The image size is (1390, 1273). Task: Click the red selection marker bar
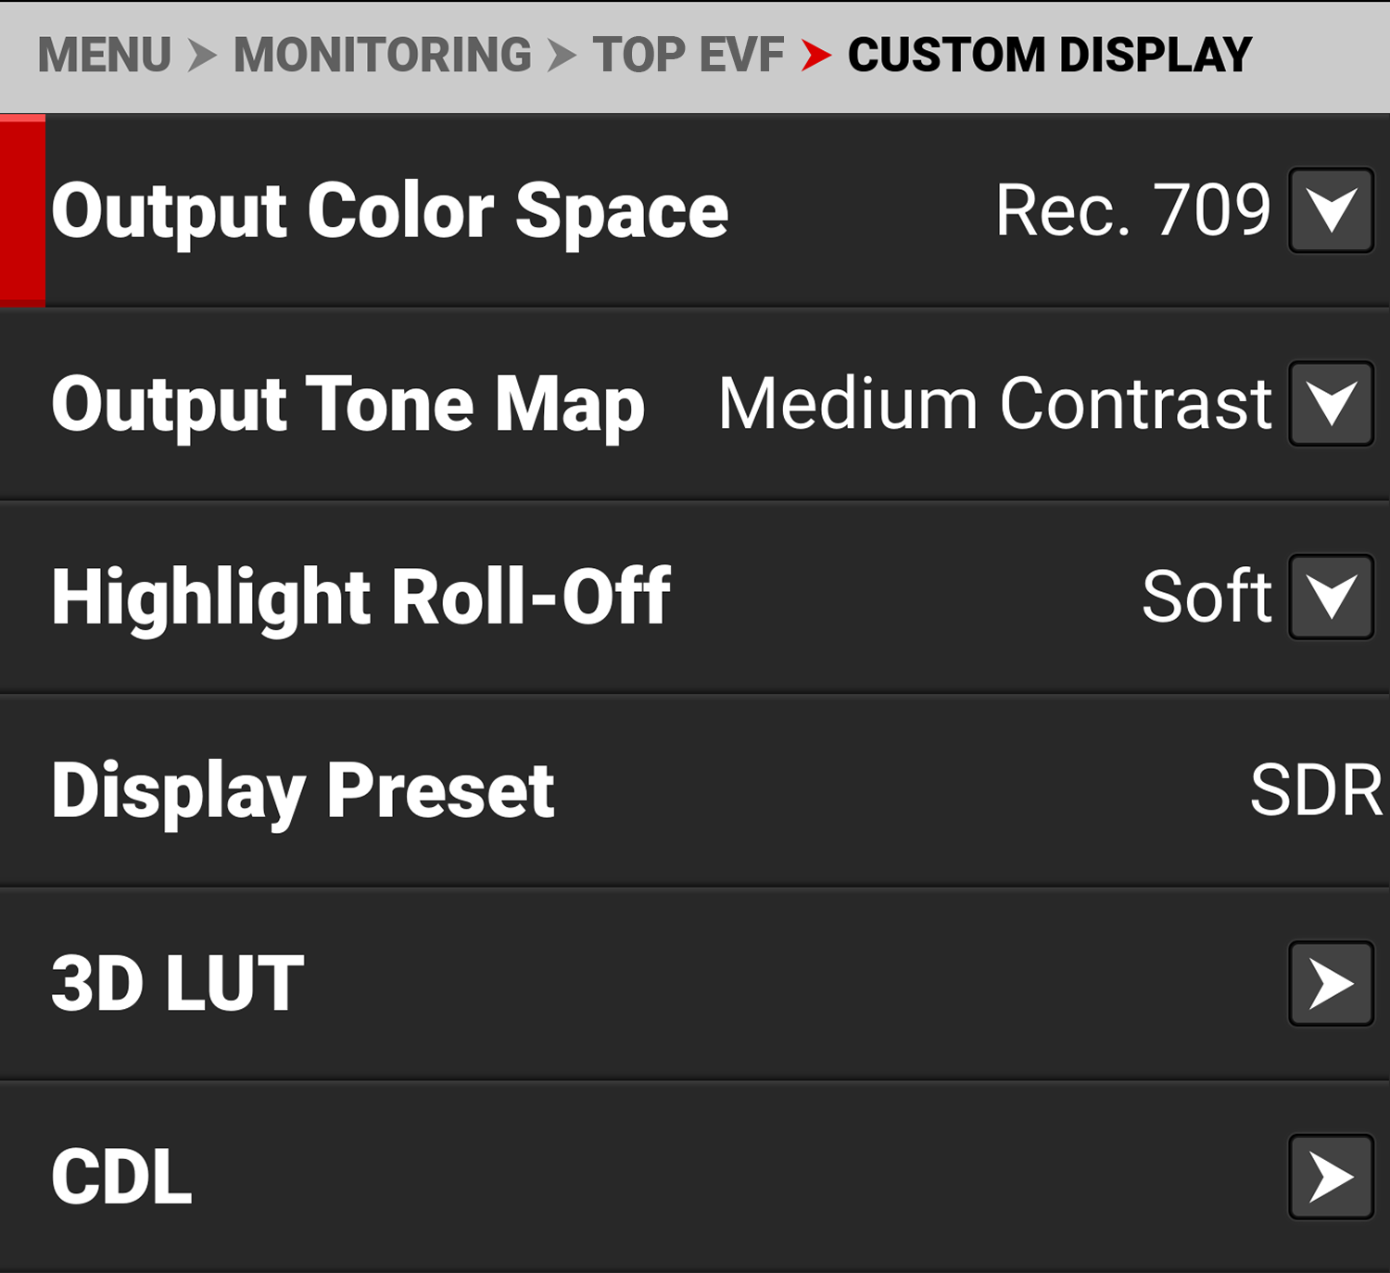tap(22, 210)
